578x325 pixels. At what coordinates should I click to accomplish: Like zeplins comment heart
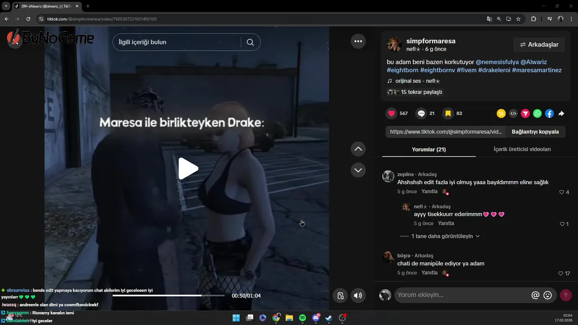[562, 192]
